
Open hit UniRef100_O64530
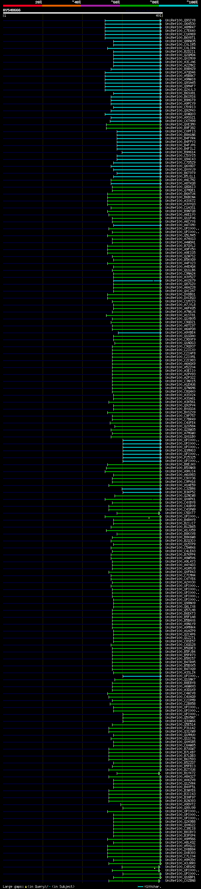point(180,24)
